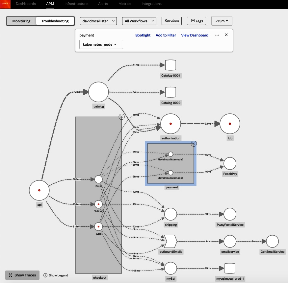Viewport: 288px width, 283px height.
Task: Select the catalog service node
Action: [98, 92]
